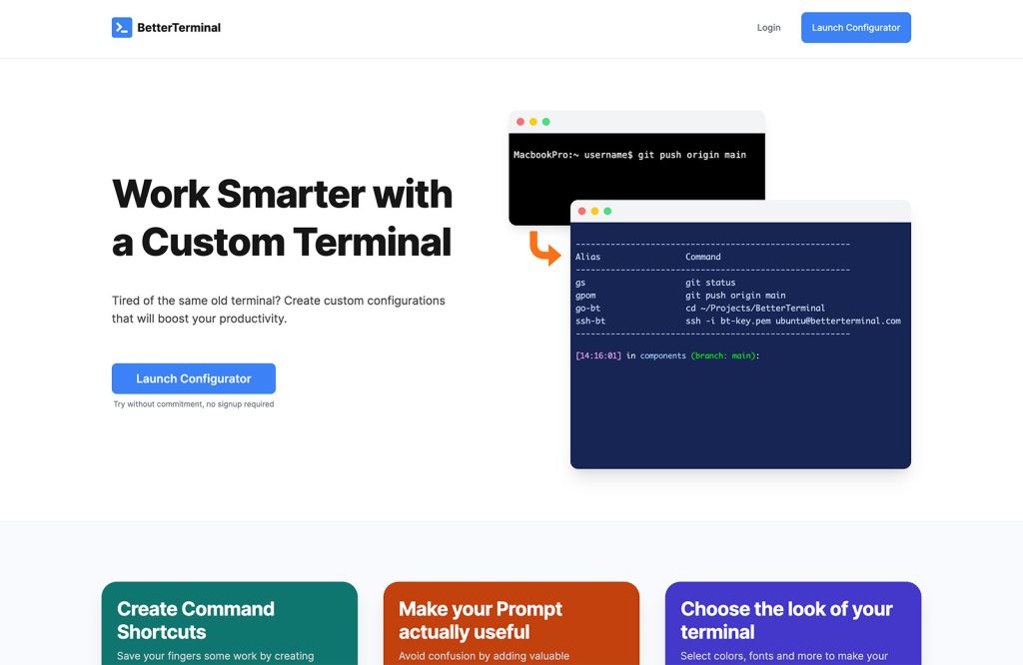Viewport: 1023px width, 665px height.
Task: Click the hero Launch Configurator button
Action: (x=194, y=378)
